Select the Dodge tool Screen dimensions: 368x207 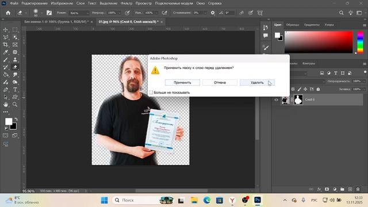(15, 82)
